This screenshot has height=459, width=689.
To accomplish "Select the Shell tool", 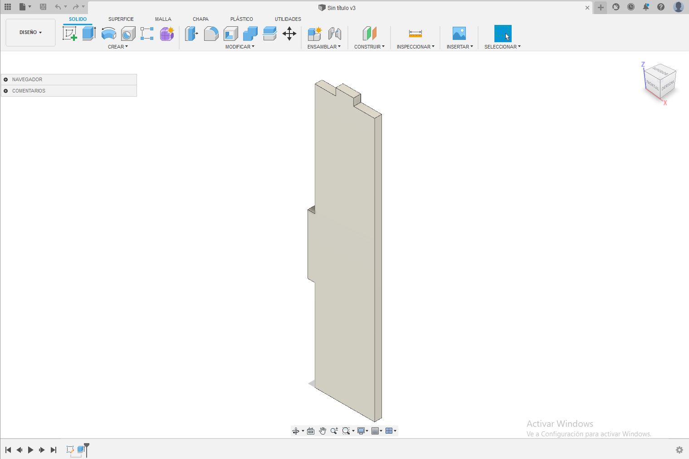I will click(x=231, y=34).
